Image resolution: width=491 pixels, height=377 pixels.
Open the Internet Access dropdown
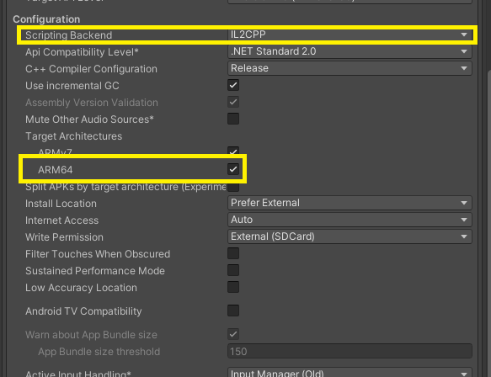350,220
